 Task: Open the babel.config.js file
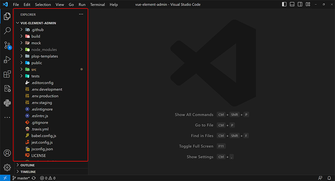(x=51, y=136)
